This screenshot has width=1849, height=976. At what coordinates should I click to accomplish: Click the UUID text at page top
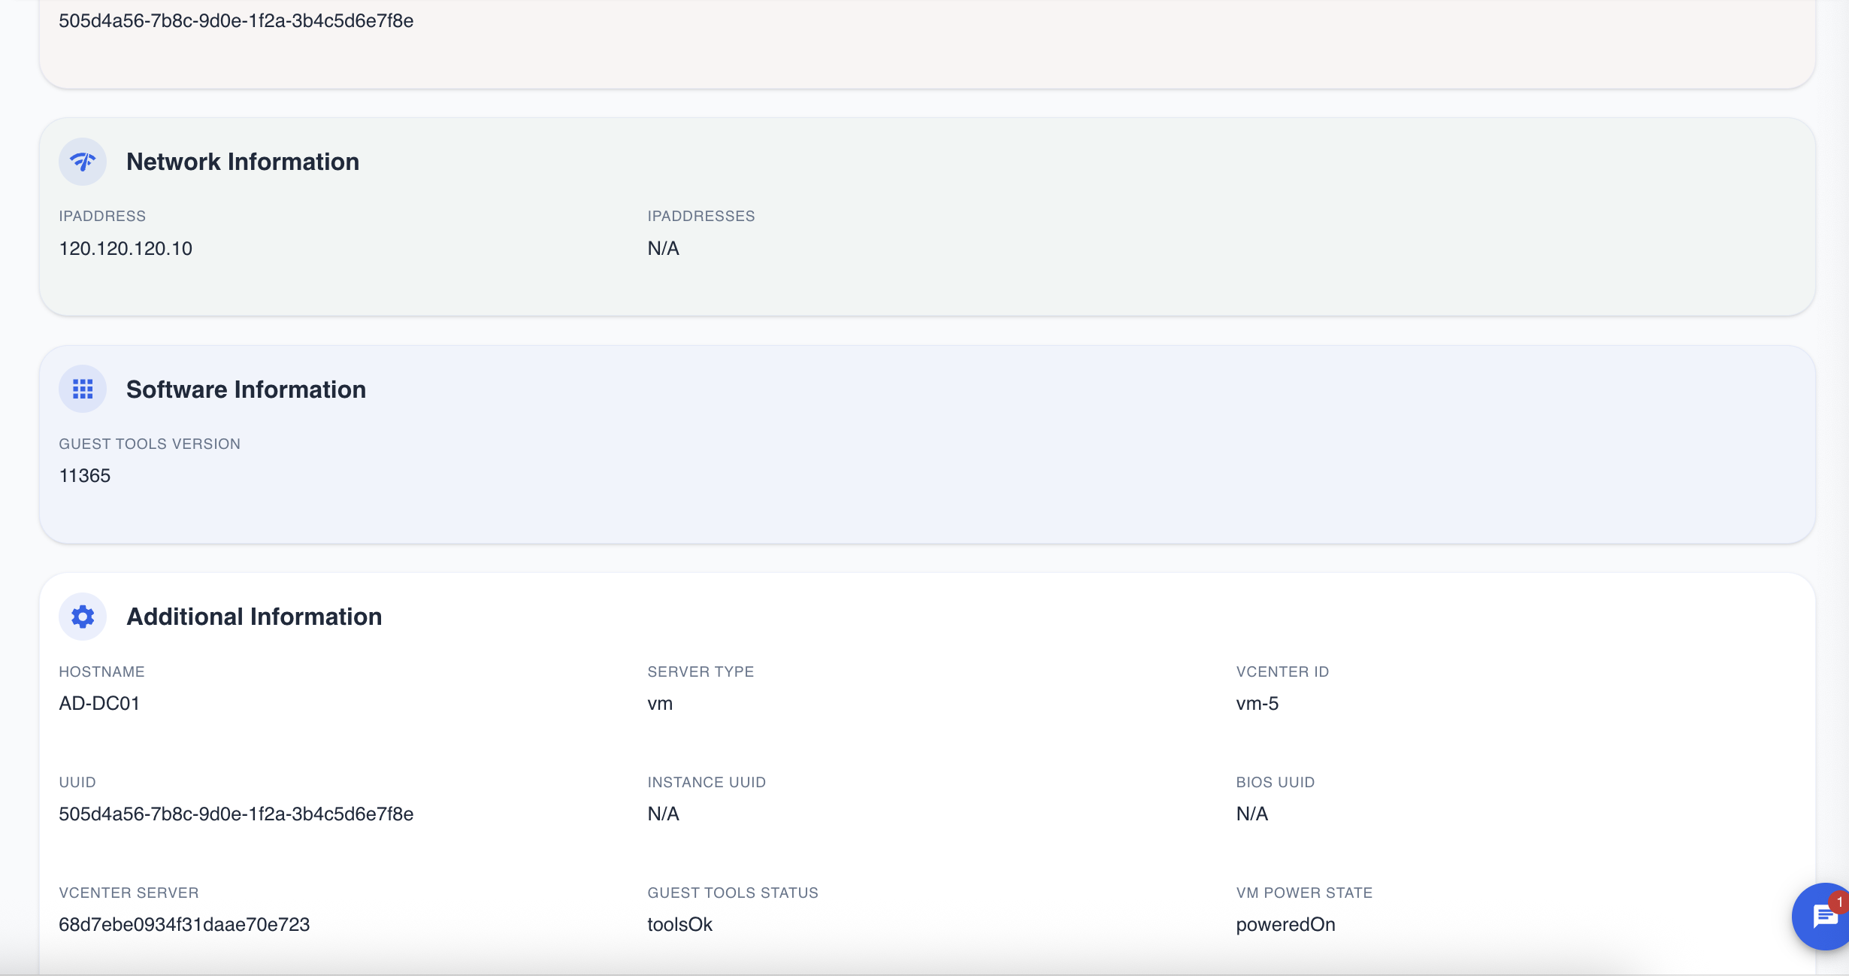click(236, 21)
